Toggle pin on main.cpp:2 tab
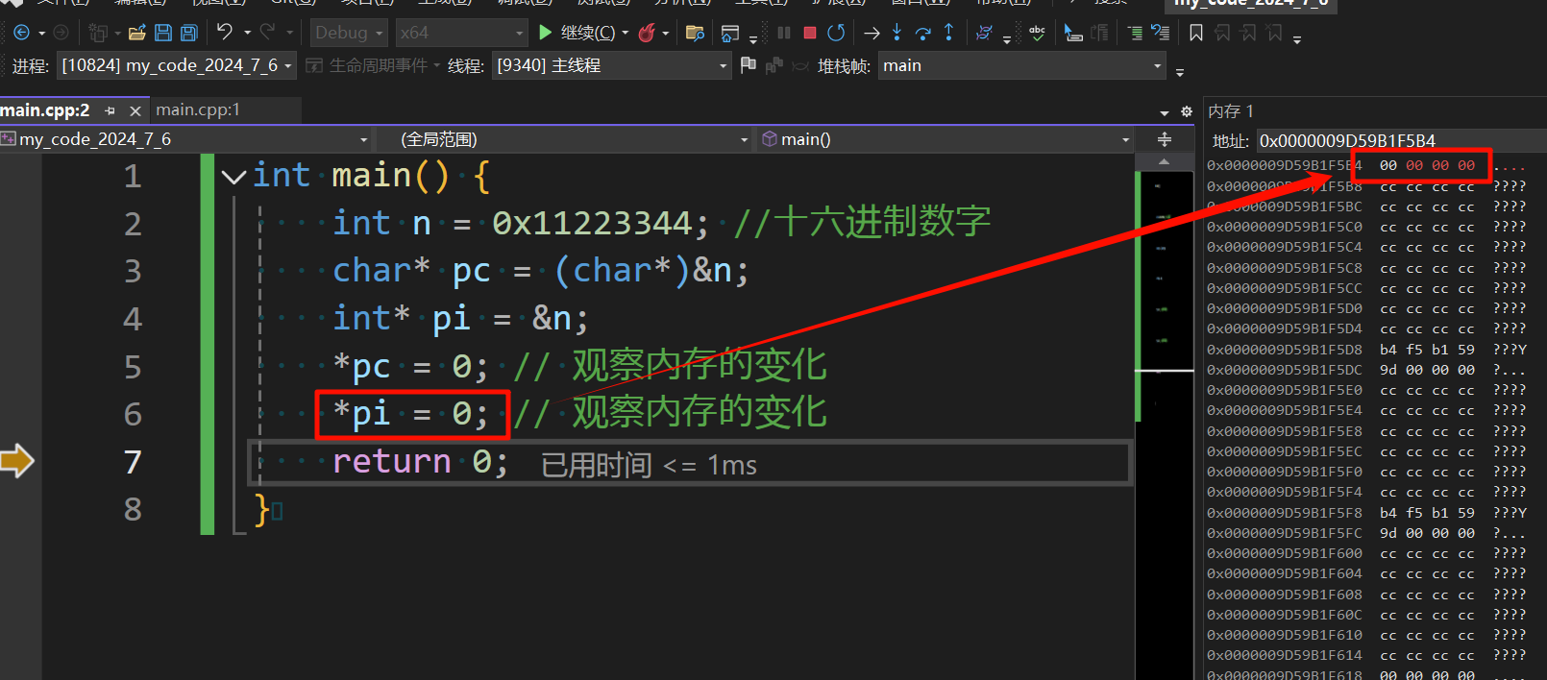 [x=110, y=110]
